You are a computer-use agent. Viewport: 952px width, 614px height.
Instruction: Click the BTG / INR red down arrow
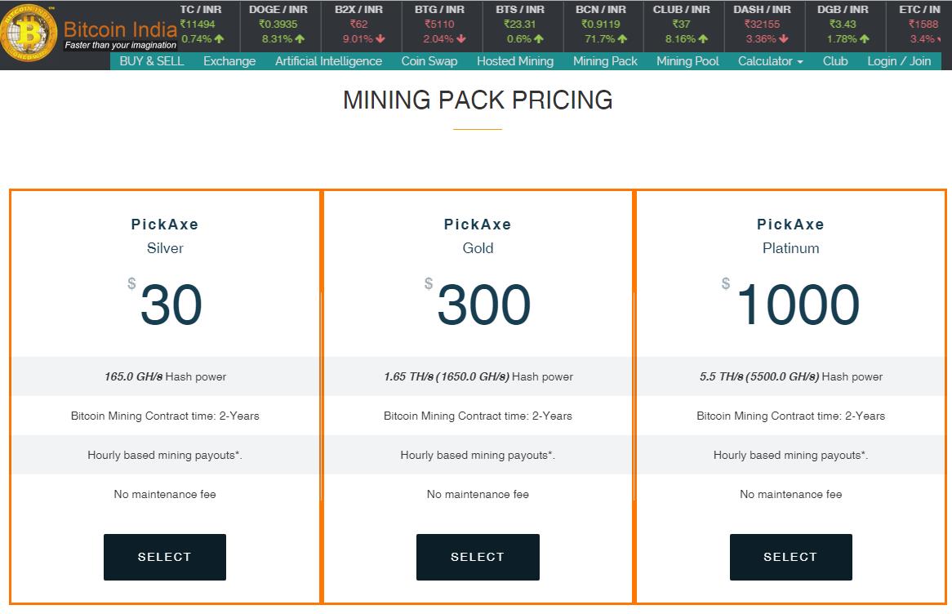tap(461, 39)
